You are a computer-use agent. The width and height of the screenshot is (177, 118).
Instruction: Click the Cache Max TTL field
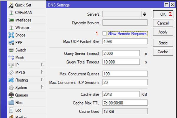coord(125,103)
